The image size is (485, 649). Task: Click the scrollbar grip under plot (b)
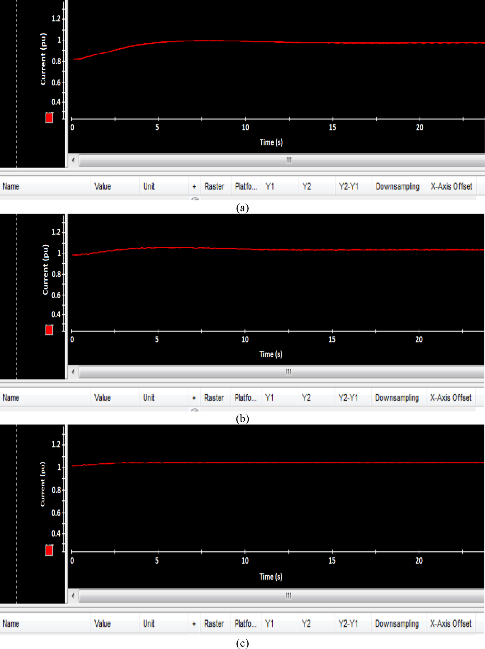(x=288, y=372)
